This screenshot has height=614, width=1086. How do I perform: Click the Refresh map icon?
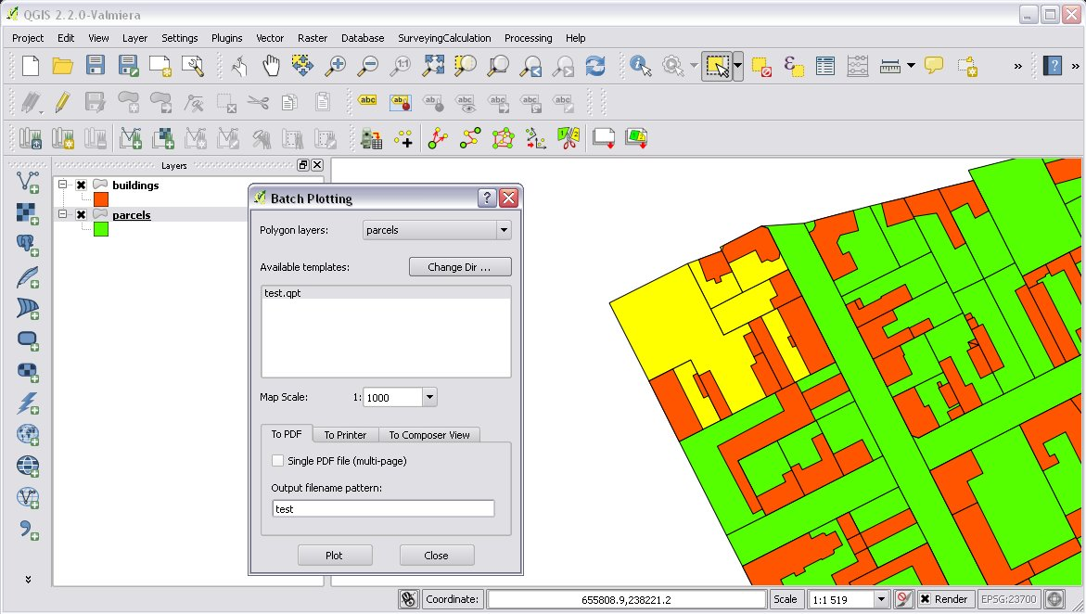[x=594, y=65]
